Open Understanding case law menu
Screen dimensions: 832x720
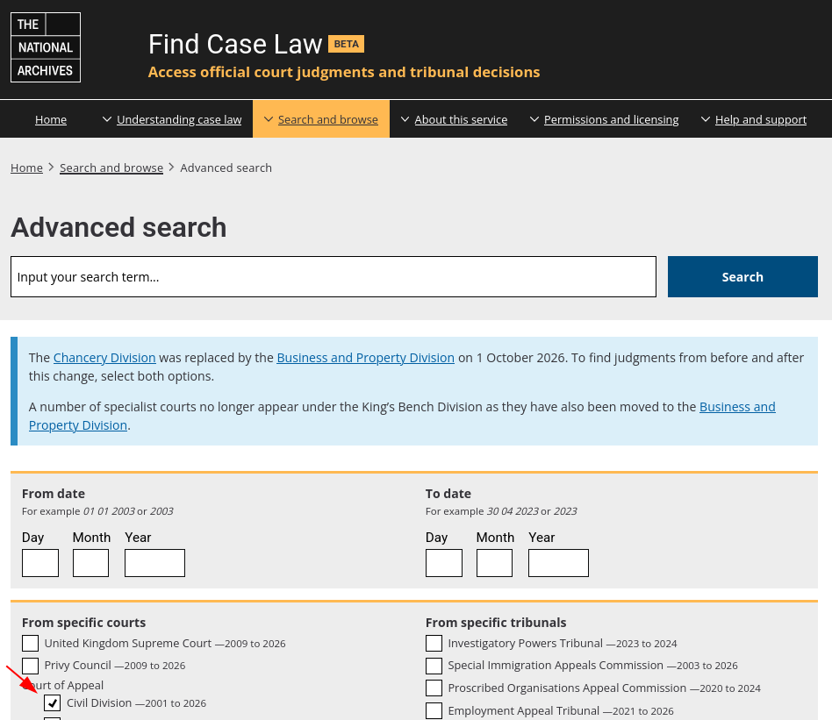click(x=179, y=120)
